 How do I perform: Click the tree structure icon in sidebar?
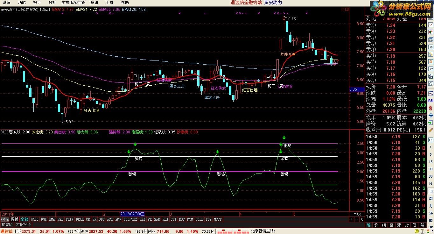(430, 54)
